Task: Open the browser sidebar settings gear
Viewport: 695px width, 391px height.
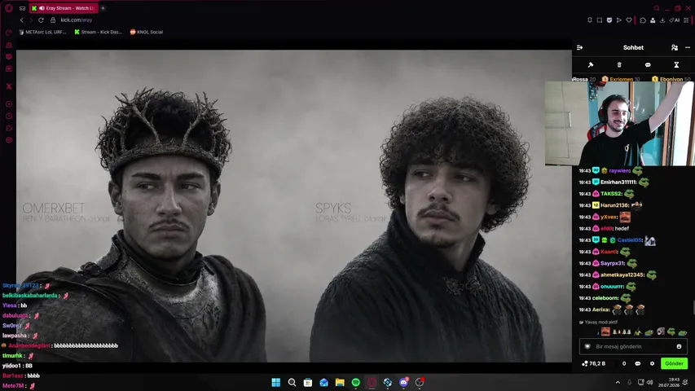Action: click(x=8, y=140)
